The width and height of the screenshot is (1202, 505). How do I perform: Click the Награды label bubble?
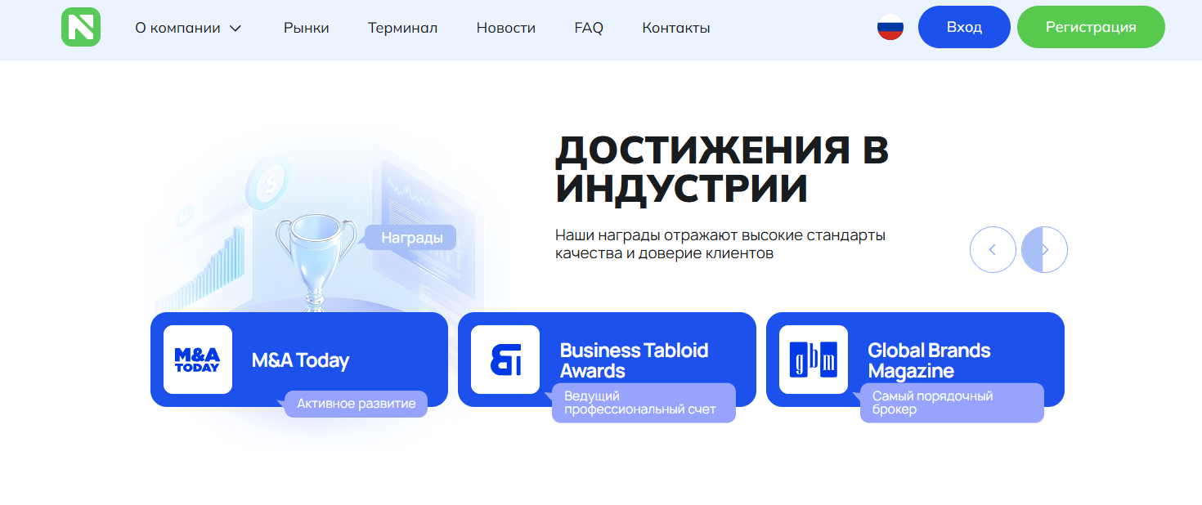(x=411, y=238)
